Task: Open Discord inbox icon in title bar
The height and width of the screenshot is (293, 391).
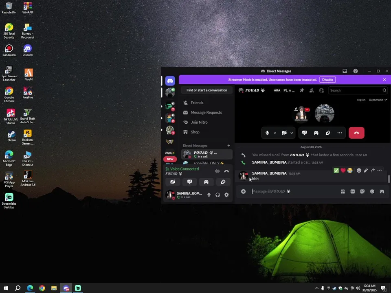Action: click(345, 71)
